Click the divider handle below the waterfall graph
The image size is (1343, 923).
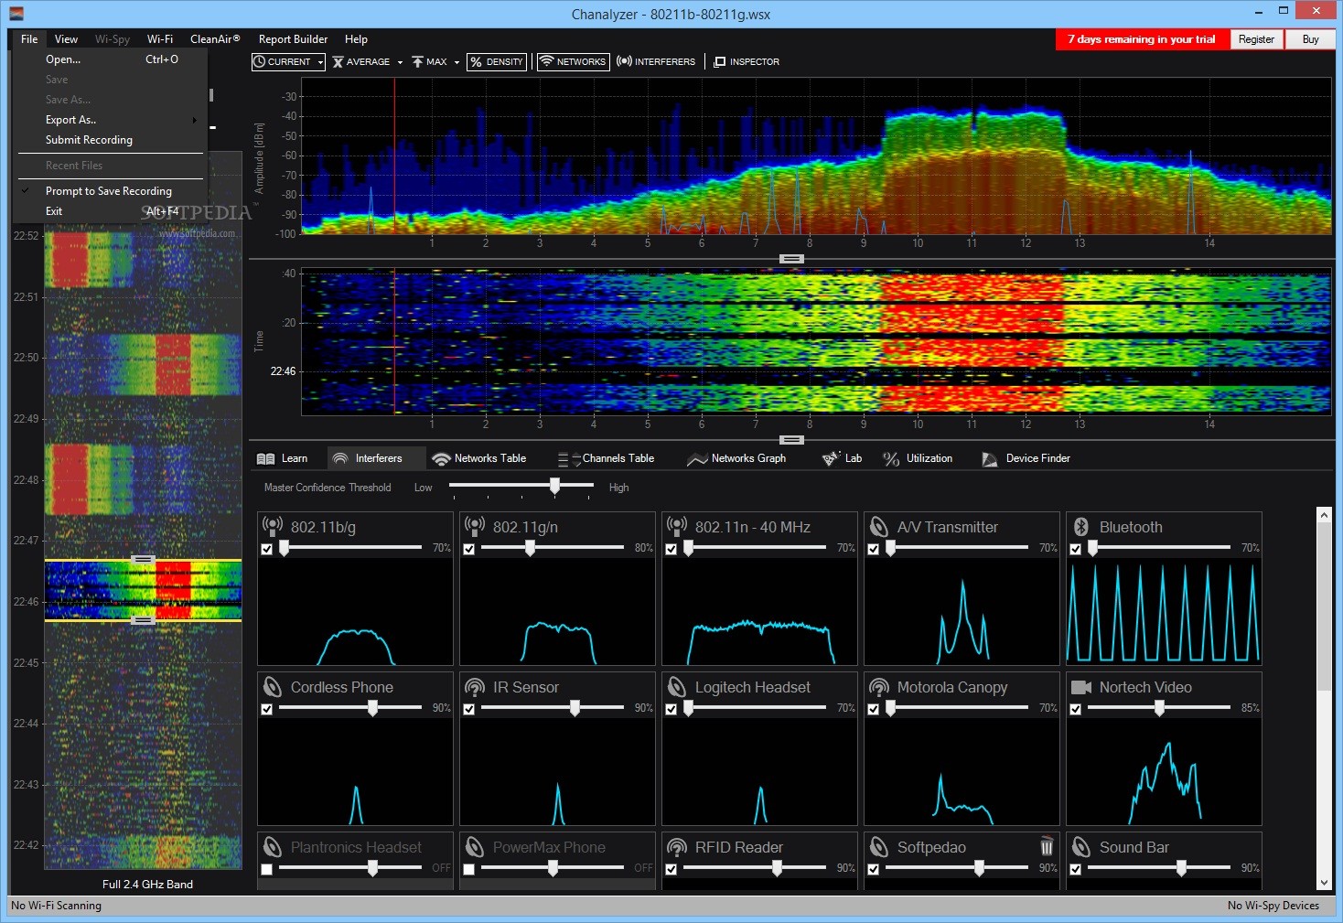tap(791, 440)
